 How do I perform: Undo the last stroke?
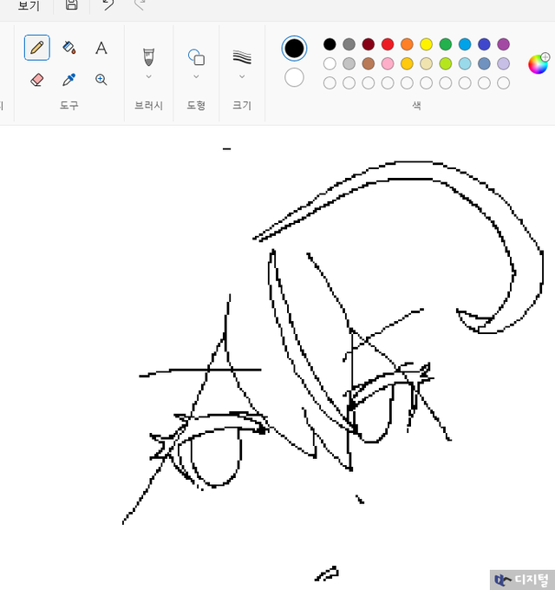click(108, 4)
